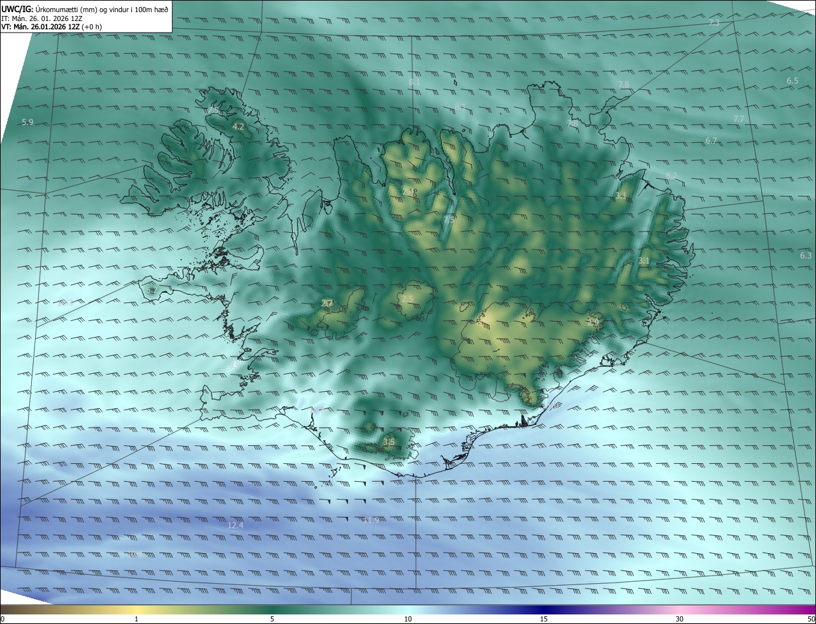Select the 3.5 value label

click(389, 442)
